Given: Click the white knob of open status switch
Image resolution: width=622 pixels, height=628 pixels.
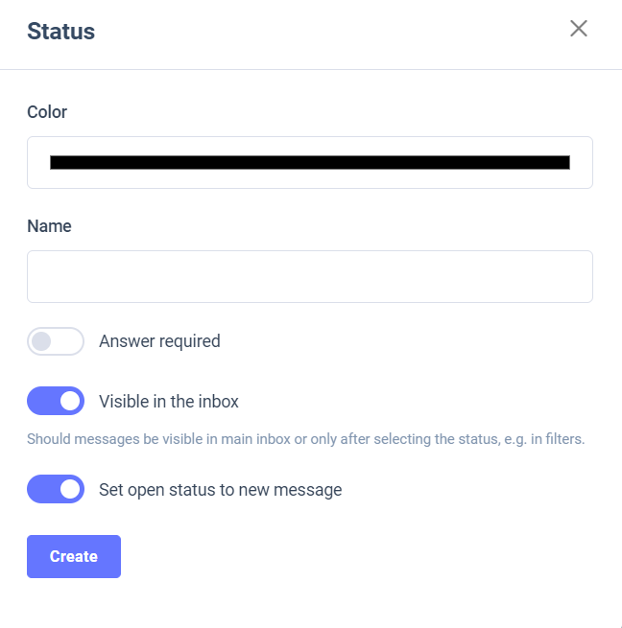Looking at the screenshot, I should (x=70, y=489).
